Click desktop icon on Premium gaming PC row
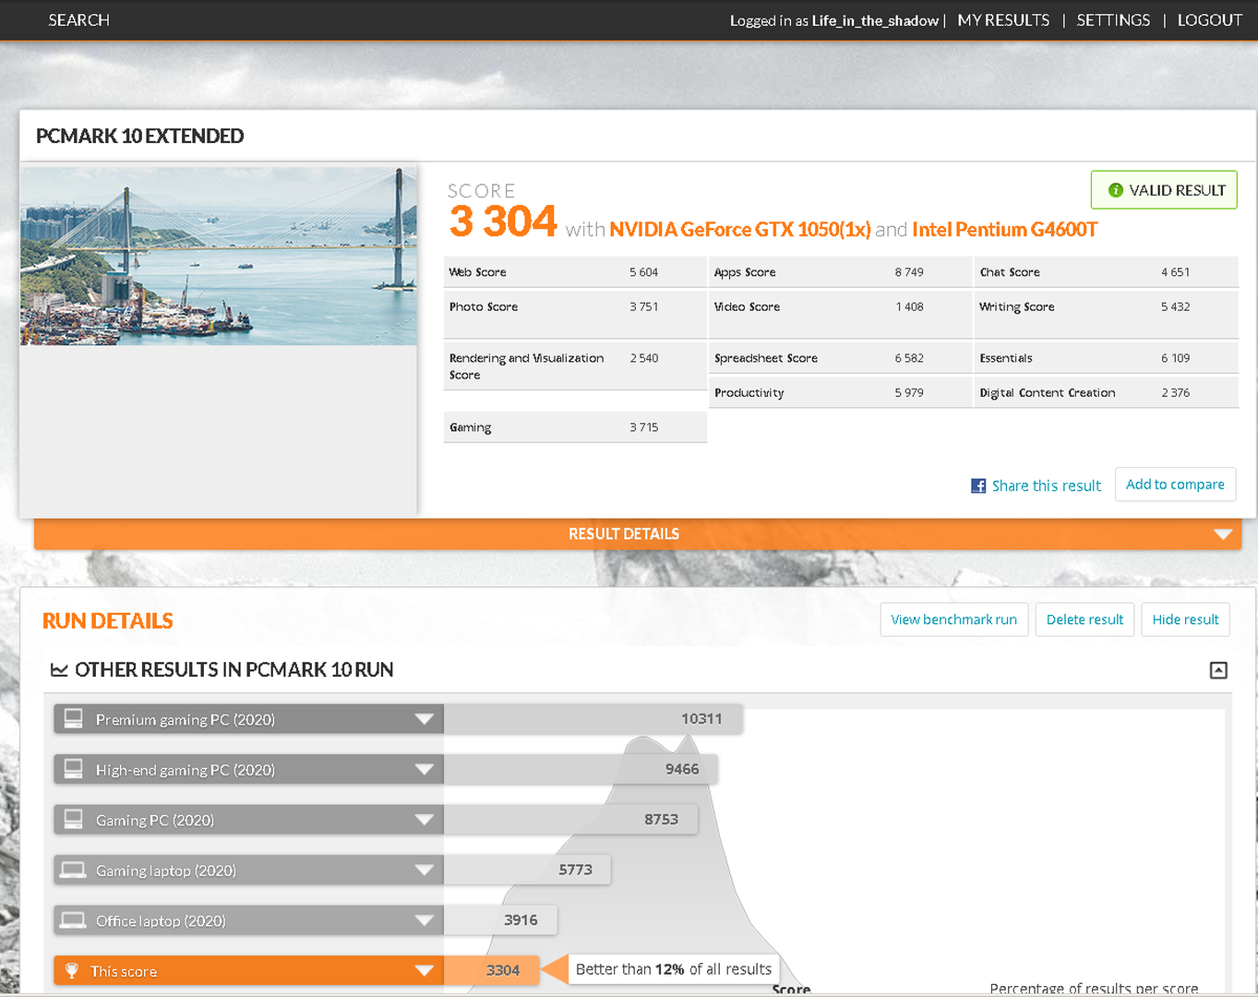The width and height of the screenshot is (1258, 997). 73,718
